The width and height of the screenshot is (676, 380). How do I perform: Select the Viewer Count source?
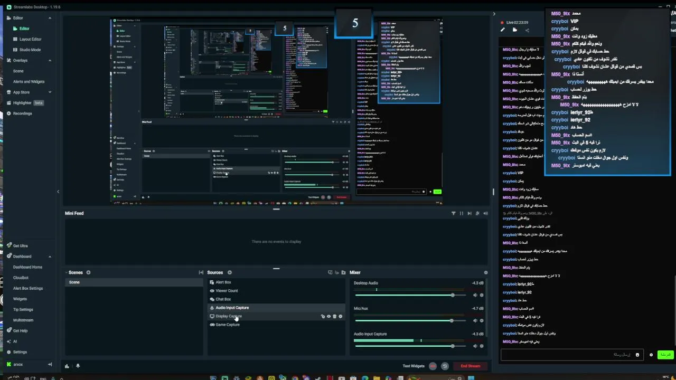coord(277,291)
